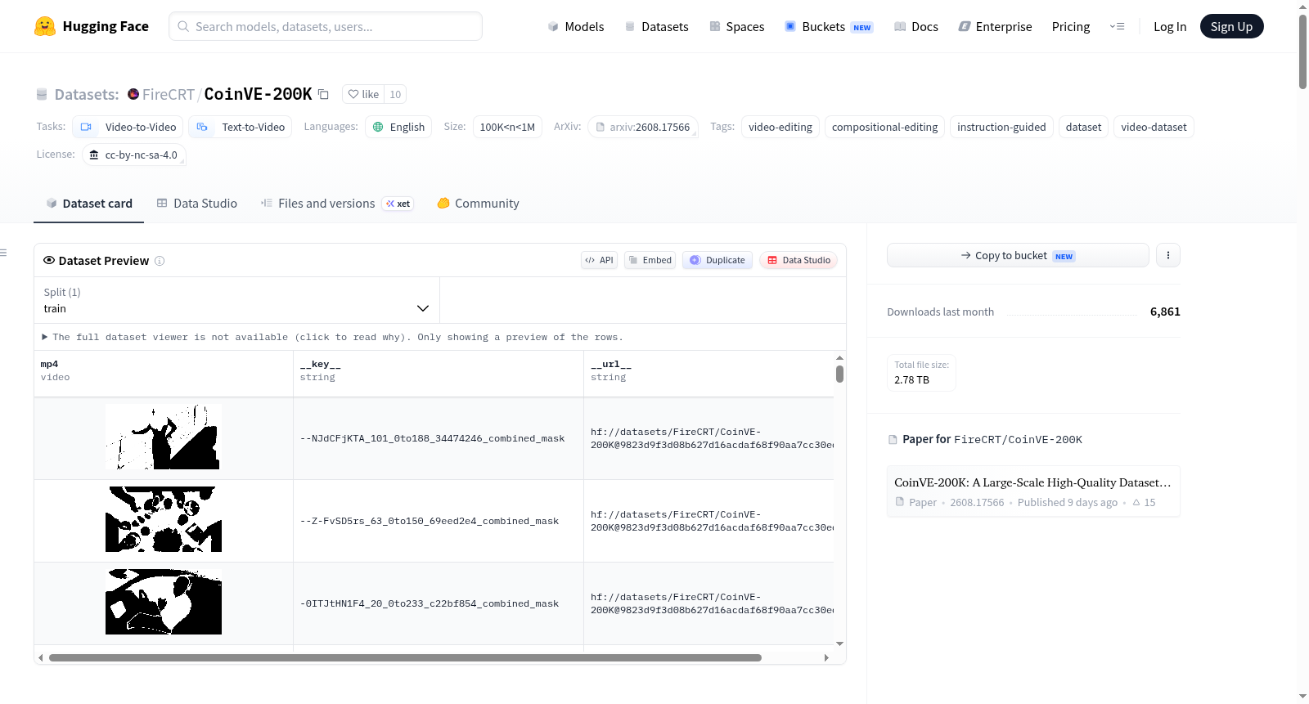Open Spaces in the top navigation
The height and width of the screenshot is (704, 1309).
[x=737, y=26]
